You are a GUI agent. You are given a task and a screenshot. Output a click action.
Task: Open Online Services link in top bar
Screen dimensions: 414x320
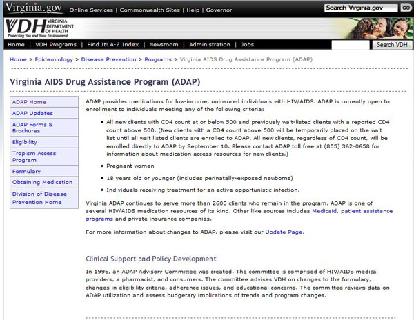[91, 10]
